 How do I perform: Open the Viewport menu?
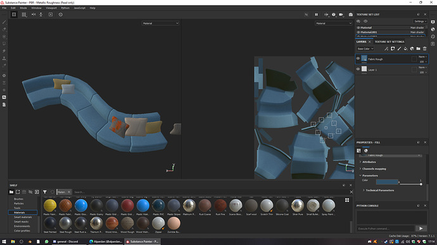(51, 8)
